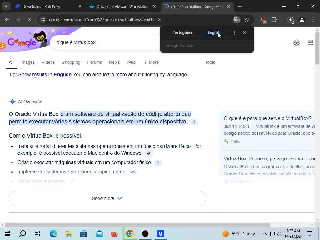The image size is (320, 240).
Task: Close the o'que é virtualbox Google Search tab
Action: click(x=229, y=6)
